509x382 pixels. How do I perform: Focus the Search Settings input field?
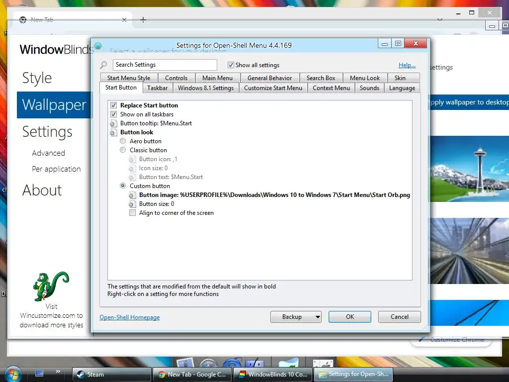pos(165,65)
